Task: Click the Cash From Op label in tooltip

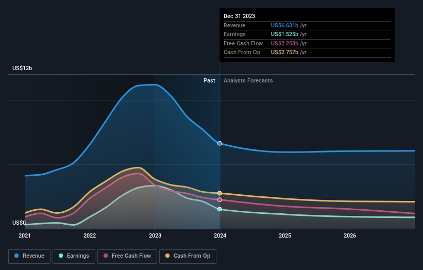Action: (242, 53)
